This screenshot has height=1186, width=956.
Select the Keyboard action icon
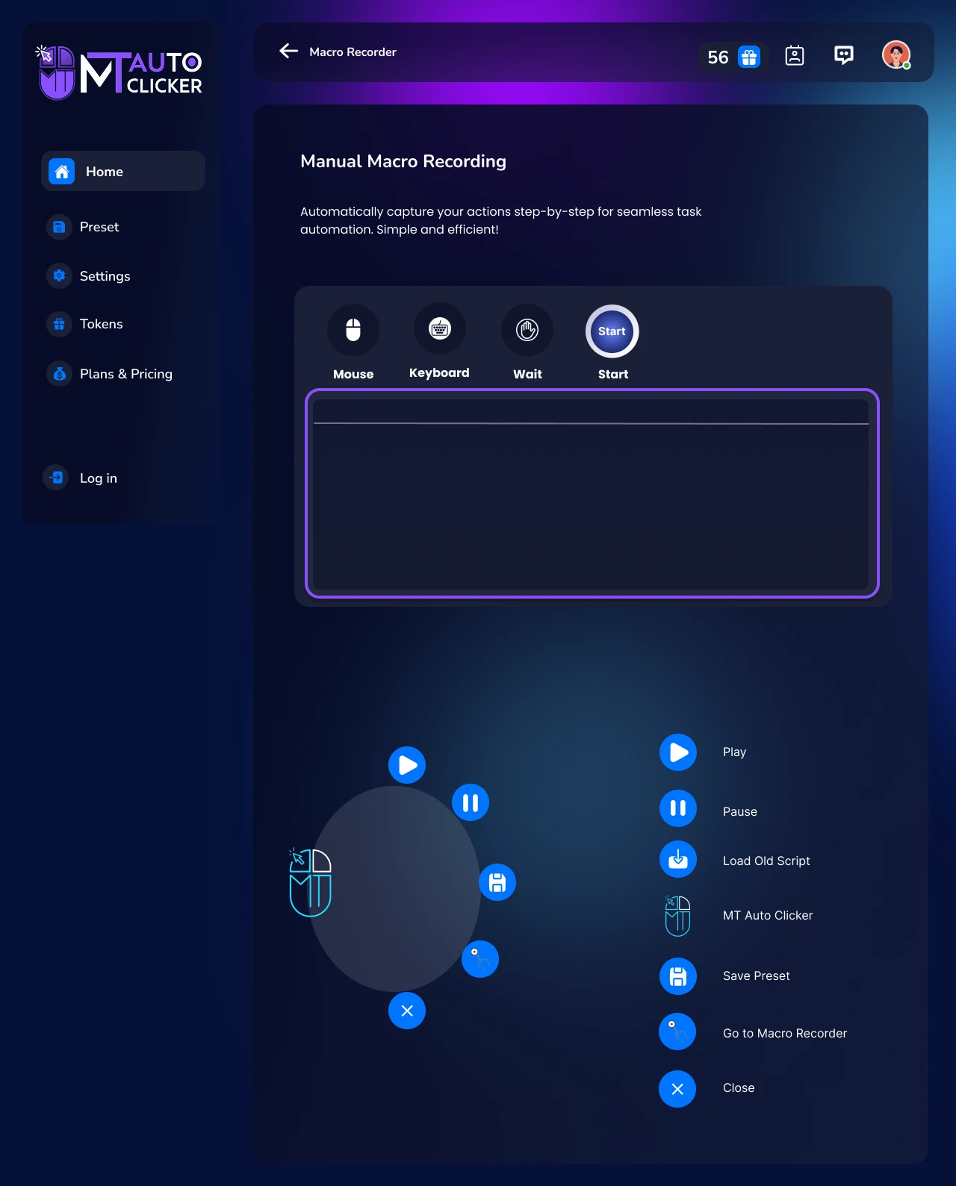440,328
